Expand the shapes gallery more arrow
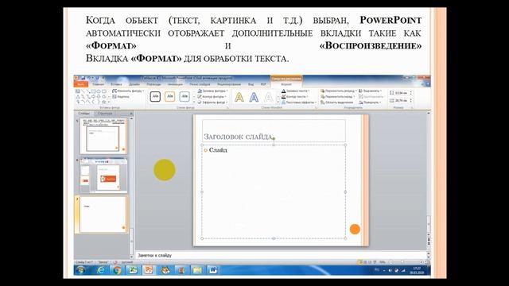Screen dimensions: 509x286 pyautogui.click(x=109, y=102)
